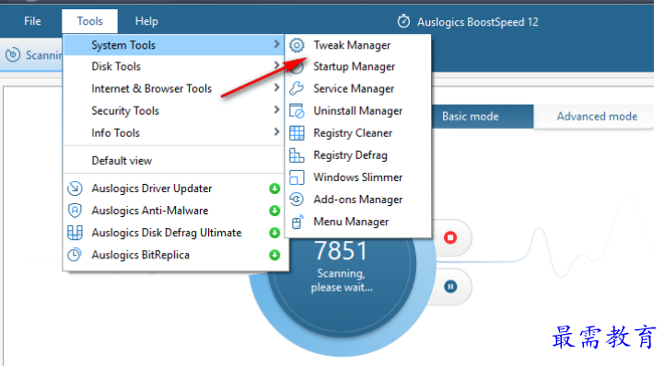The image size is (664, 366).
Task: Click the Auslogics Driver Updater icon
Action: 75,189
